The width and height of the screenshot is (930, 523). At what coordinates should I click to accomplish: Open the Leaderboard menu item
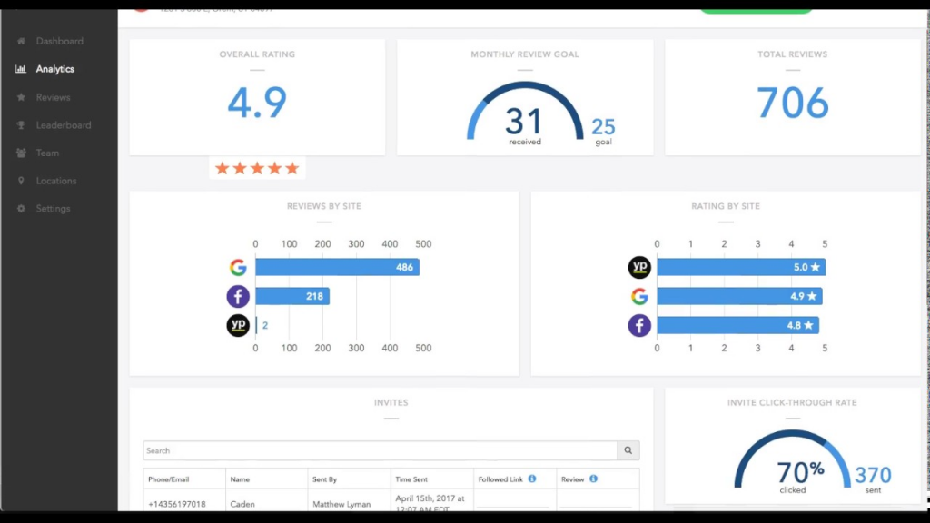(x=63, y=125)
